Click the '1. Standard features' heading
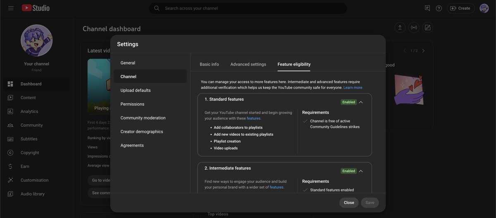Viewport: 496px width, 218px height. click(x=224, y=100)
